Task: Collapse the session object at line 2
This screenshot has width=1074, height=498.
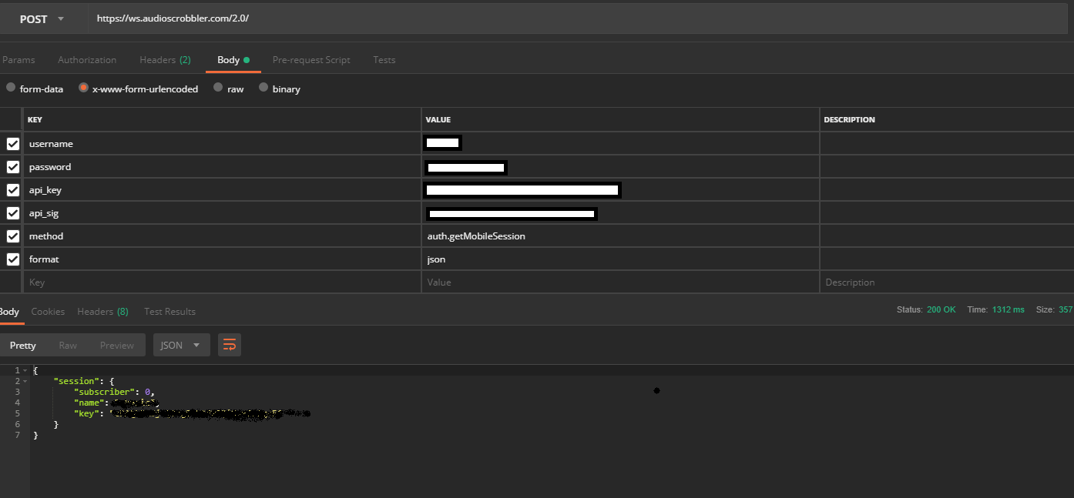Action: pyautogui.click(x=25, y=382)
